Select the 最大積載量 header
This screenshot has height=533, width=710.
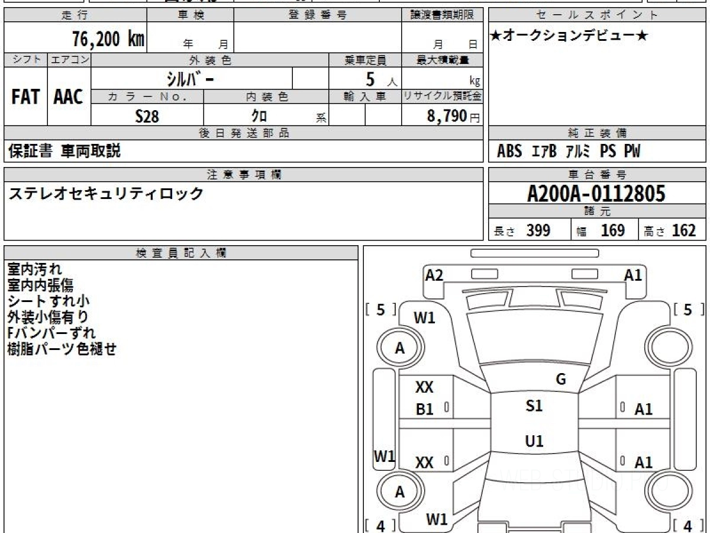coord(442,60)
